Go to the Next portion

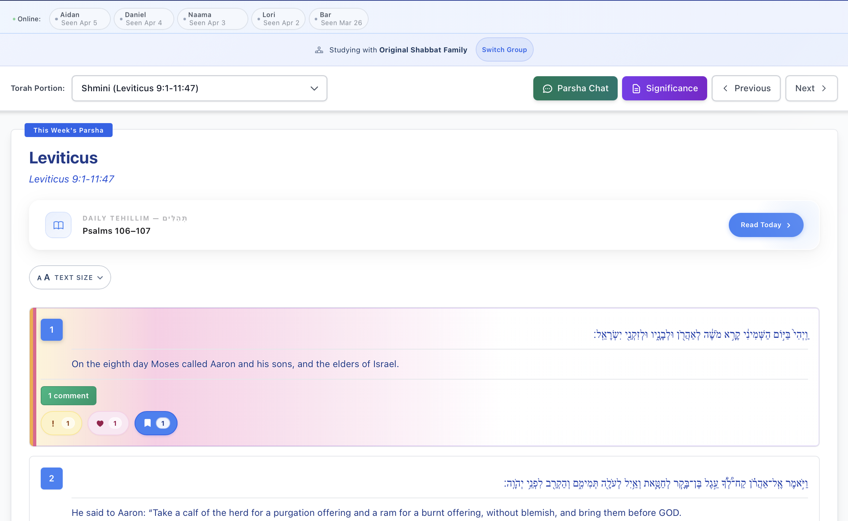[x=811, y=88]
